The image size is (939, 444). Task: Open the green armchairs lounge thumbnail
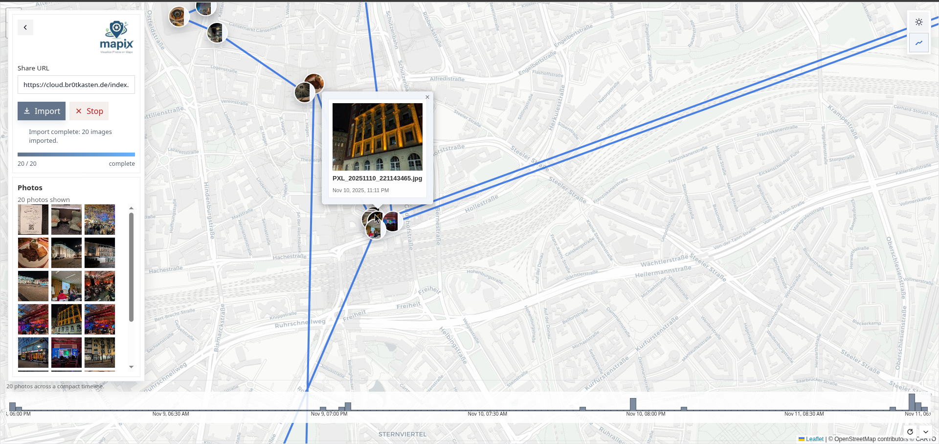click(67, 220)
